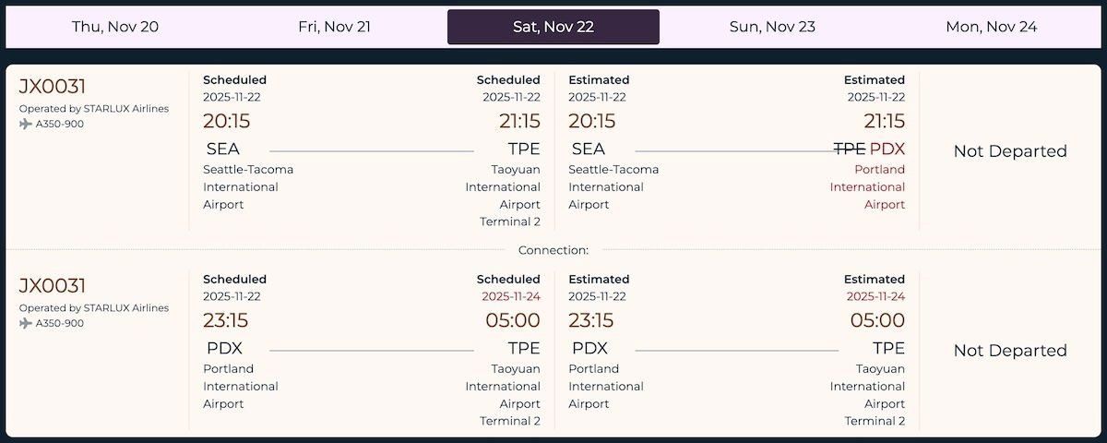Click the struck-through TPE airport code
This screenshot has width=1107, height=443.
coord(849,150)
